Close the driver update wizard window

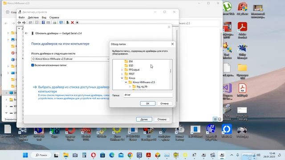point(169,27)
